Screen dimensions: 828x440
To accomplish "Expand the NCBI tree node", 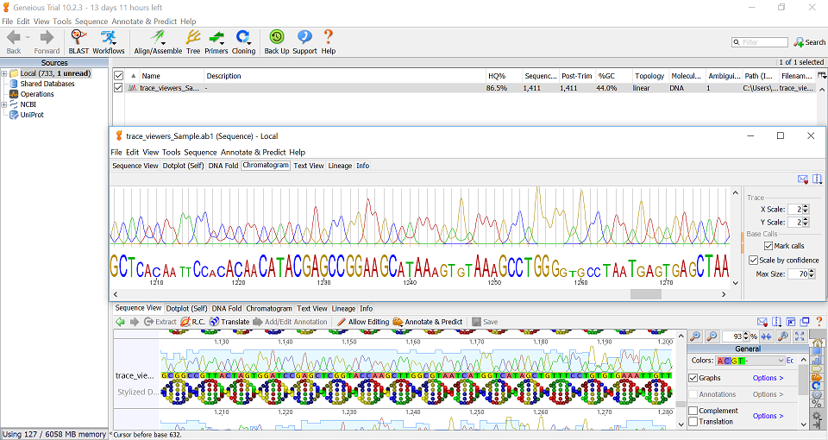I will click(4, 104).
